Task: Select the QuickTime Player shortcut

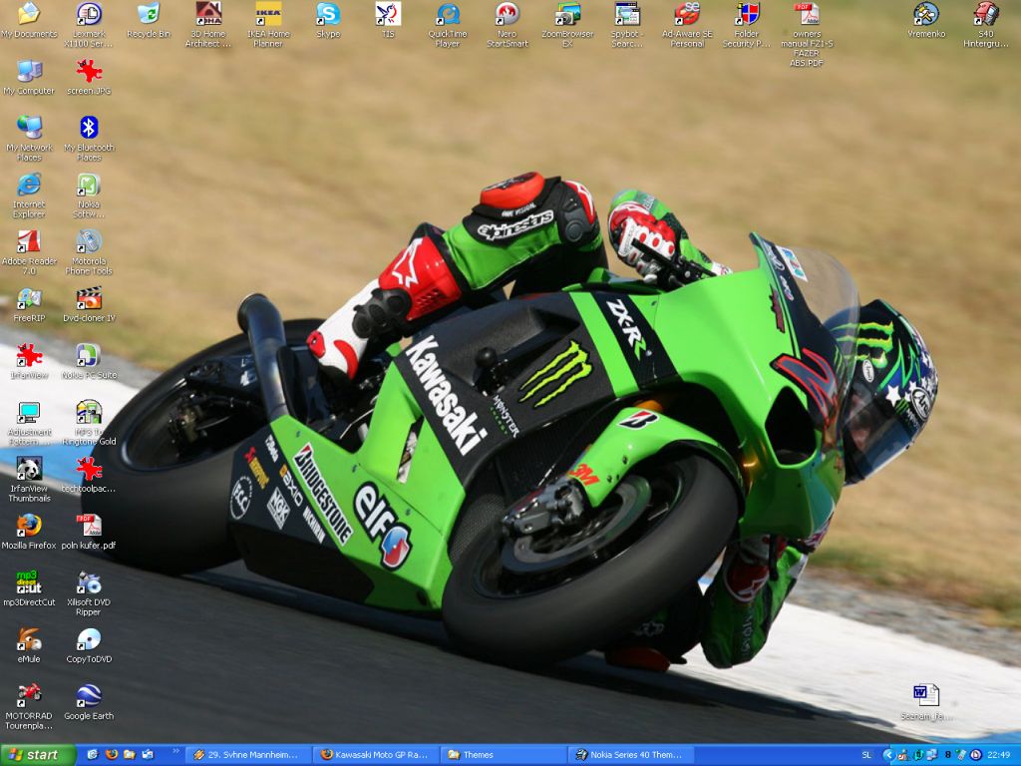Action: coord(448,24)
